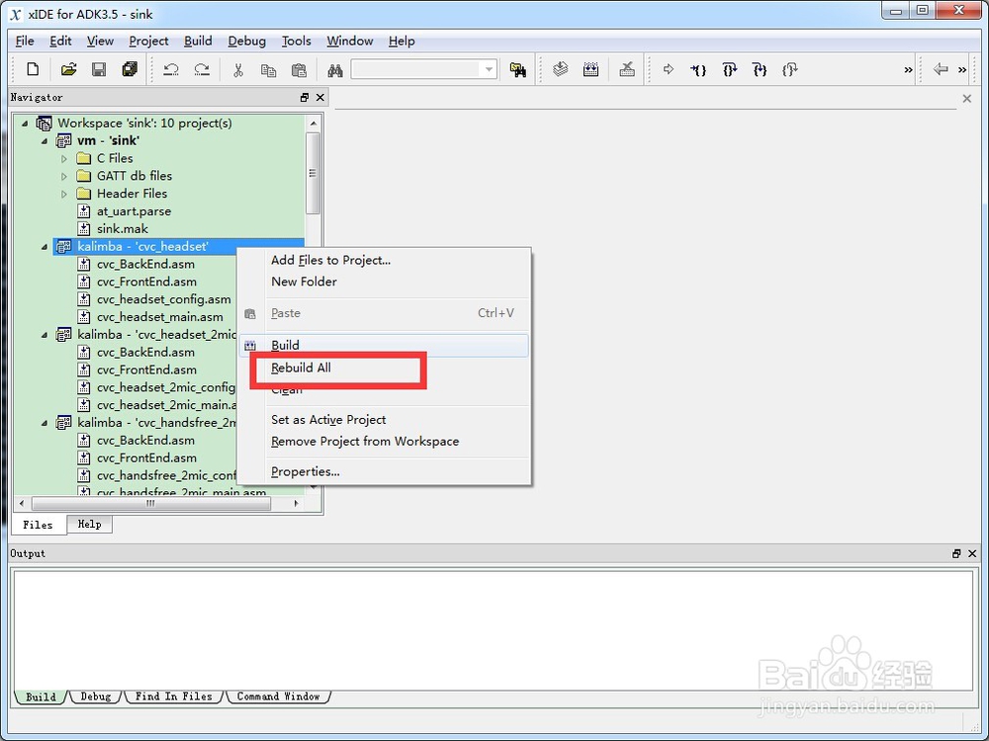The width and height of the screenshot is (989, 741).
Task: Float the Navigator panel with its restore icon
Action: [305, 97]
